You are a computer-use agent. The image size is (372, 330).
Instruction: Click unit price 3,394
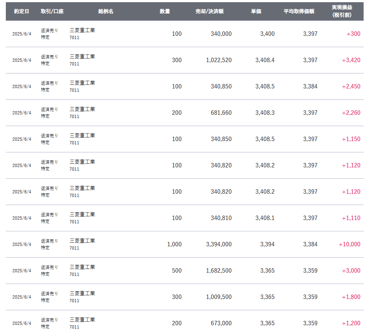point(267,244)
